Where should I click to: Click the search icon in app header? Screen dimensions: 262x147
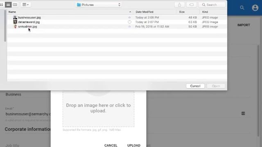[x=242, y=8]
